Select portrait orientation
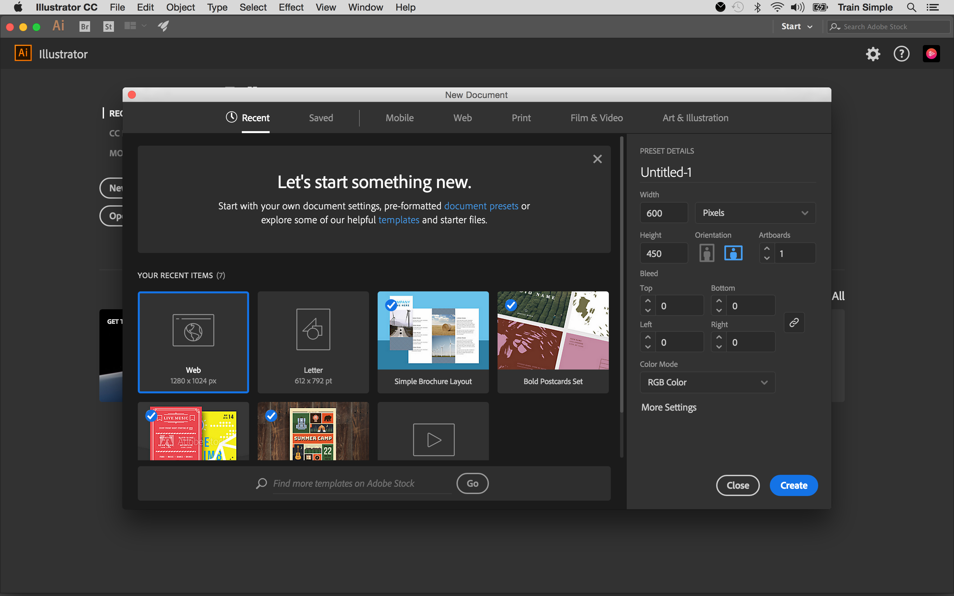This screenshot has height=596, width=954. coord(707,253)
